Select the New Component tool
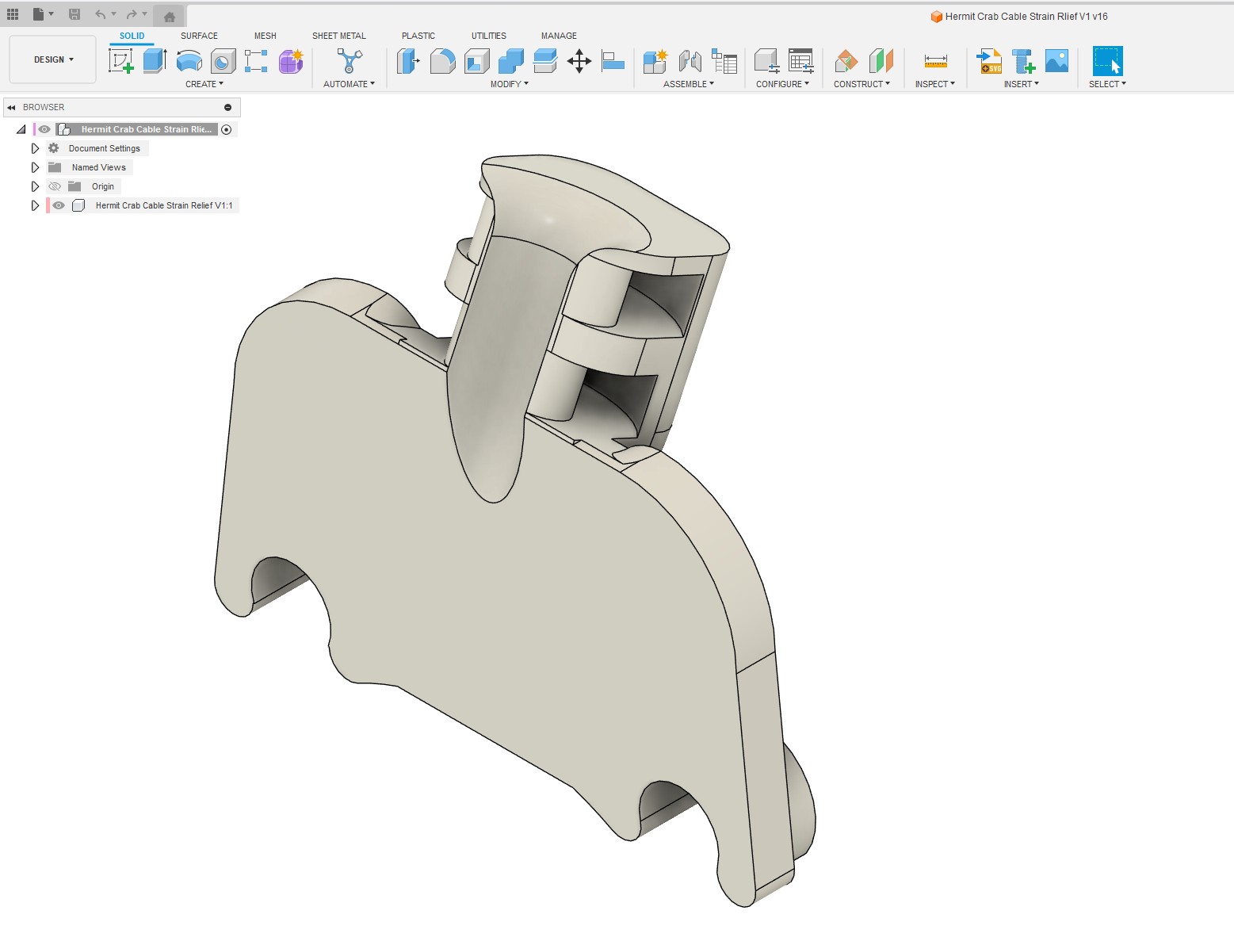This screenshot has width=1234, height=941. (655, 61)
